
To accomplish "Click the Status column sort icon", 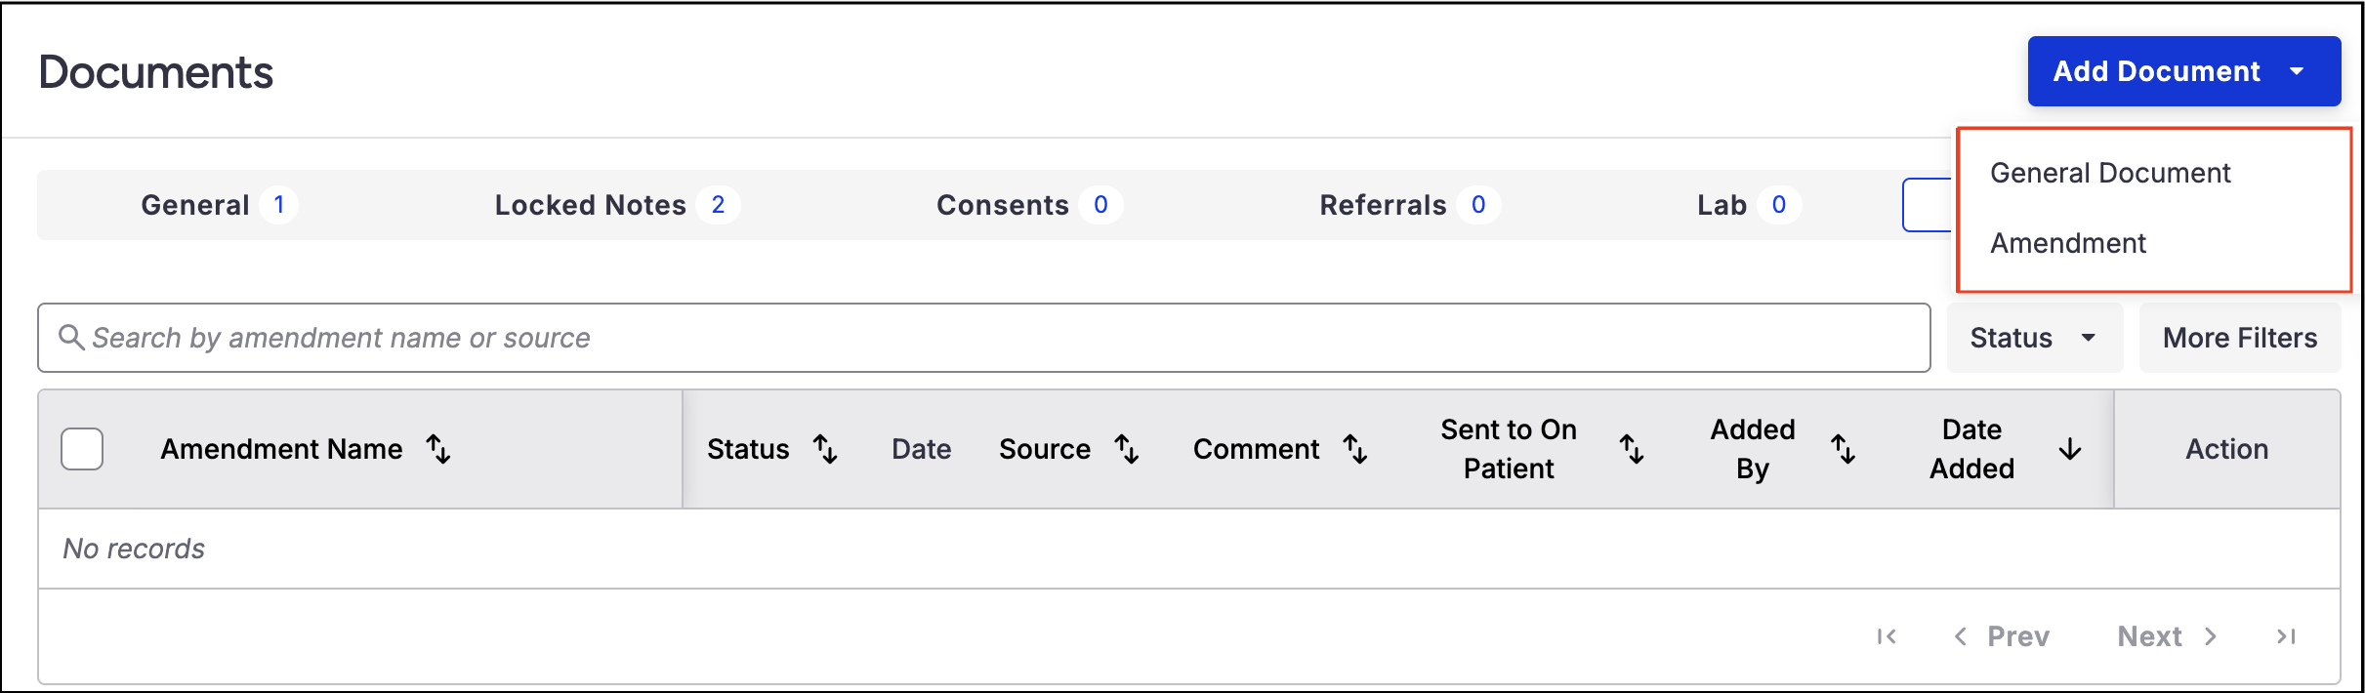I will [825, 449].
